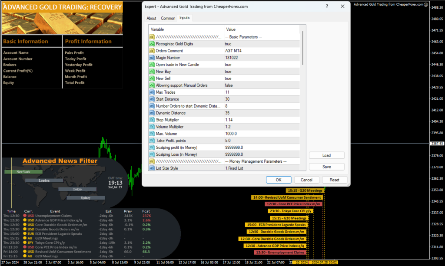Click the red impact dot beside Unemployment Claims

click(x=25, y=215)
